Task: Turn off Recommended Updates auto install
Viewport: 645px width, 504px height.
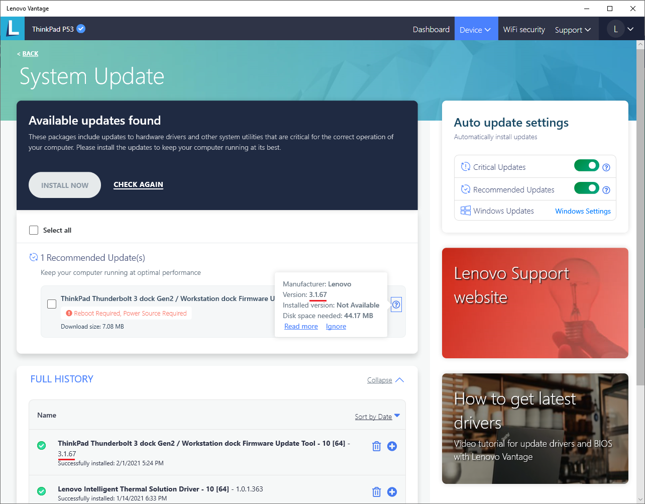Action: pos(586,188)
